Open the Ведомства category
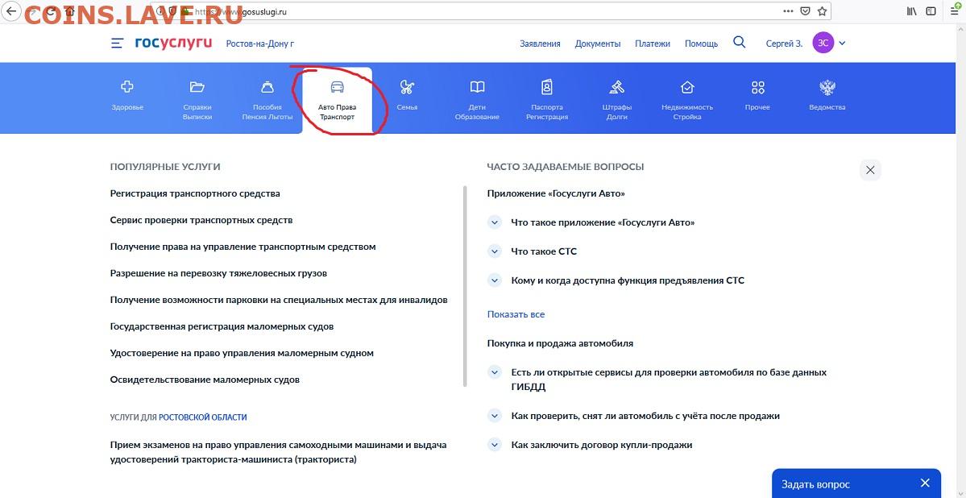Viewport: 966px width, 498px height. [827, 98]
